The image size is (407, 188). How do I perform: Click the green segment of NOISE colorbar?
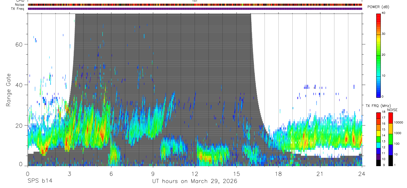pos(390,139)
